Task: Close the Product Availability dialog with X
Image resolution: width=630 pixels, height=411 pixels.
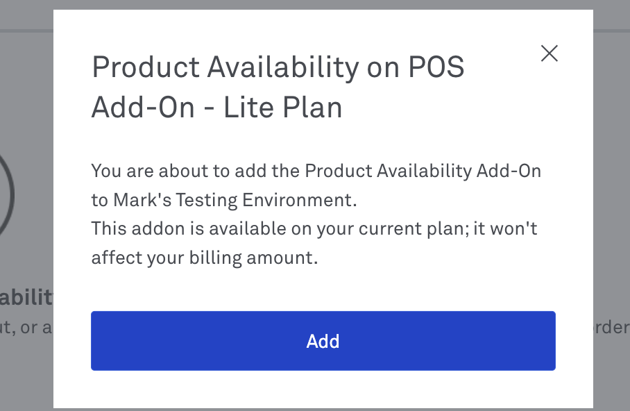Action: 550,53
